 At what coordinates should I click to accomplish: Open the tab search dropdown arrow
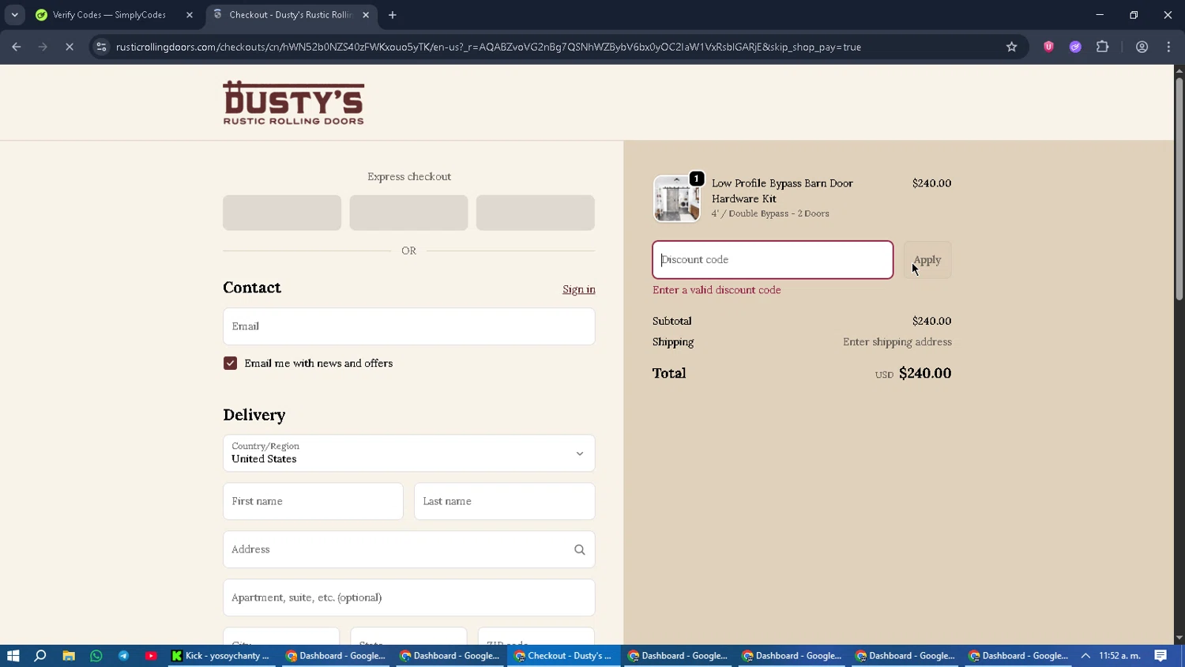pos(14,15)
